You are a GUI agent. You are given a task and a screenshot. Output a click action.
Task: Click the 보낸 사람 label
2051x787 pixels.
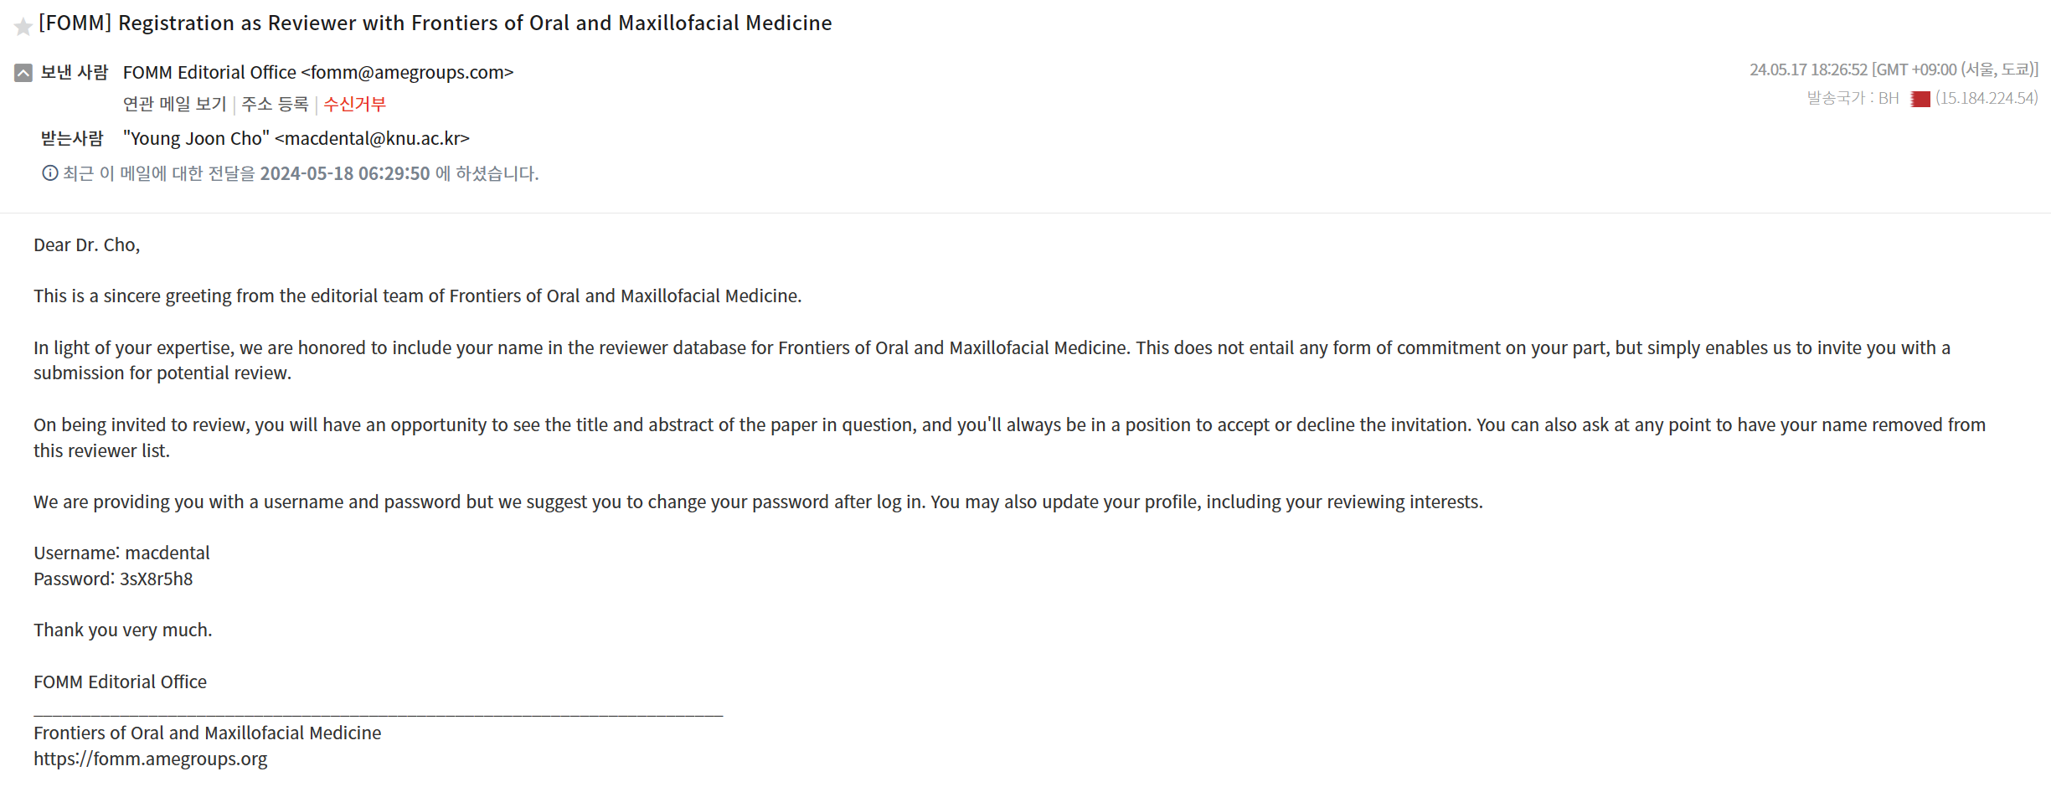75,73
